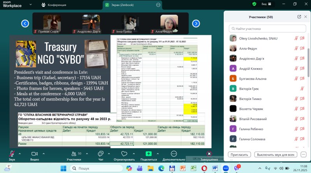Click the Отреагировать heart reactions icon

[x=125, y=154]
